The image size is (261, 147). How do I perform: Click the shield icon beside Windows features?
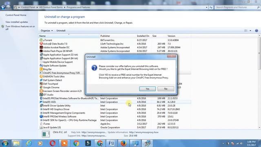3,27
